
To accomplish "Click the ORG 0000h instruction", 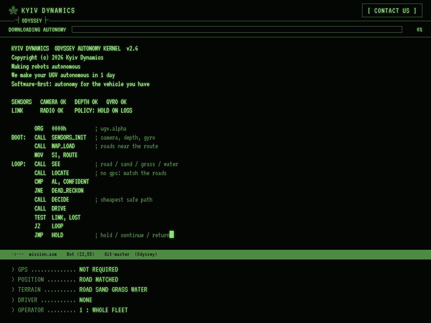I will click(x=50, y=128).
